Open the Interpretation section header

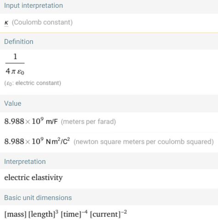(x=25, y=162)
